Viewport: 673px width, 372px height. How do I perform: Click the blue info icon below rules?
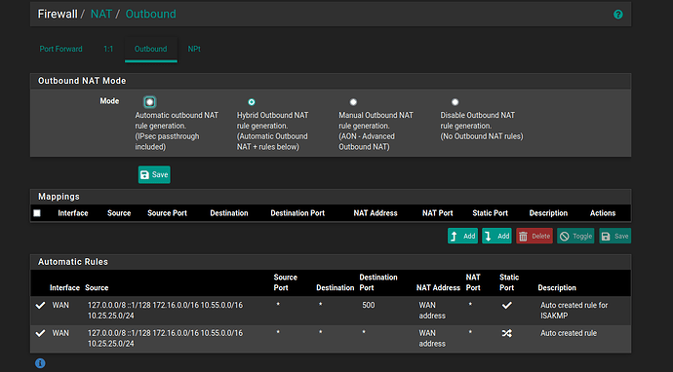click(x=40, y=363)
